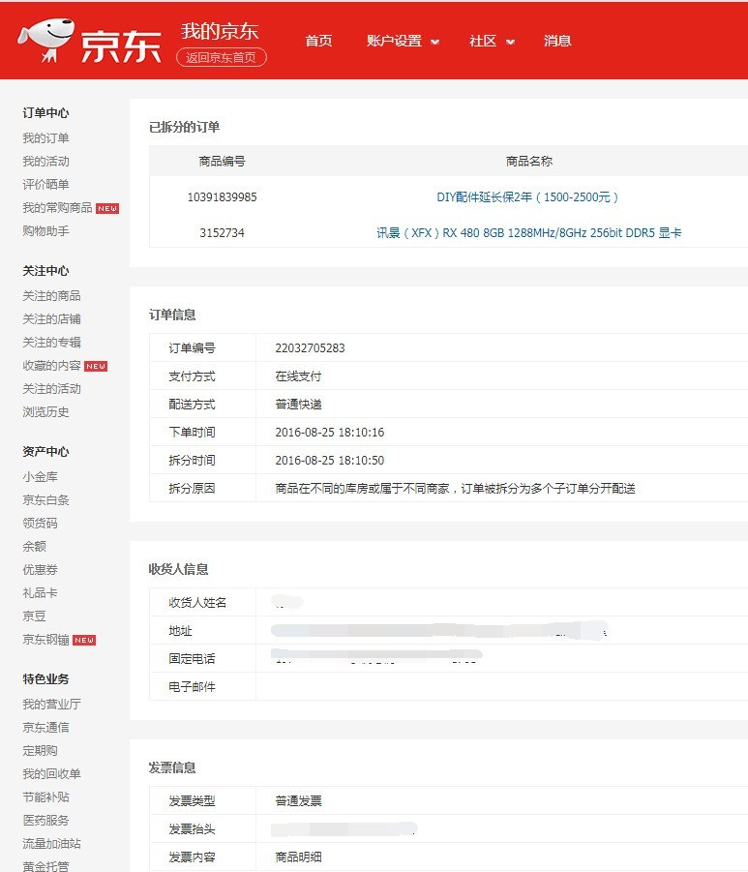Click the 资产中心 sidebar heading
This screenshot has width=748, height=872.
45,452
